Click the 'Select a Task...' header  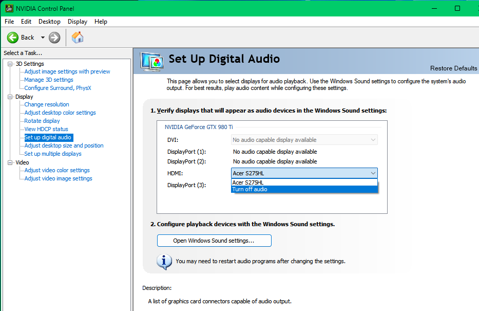tap(23, 53)
